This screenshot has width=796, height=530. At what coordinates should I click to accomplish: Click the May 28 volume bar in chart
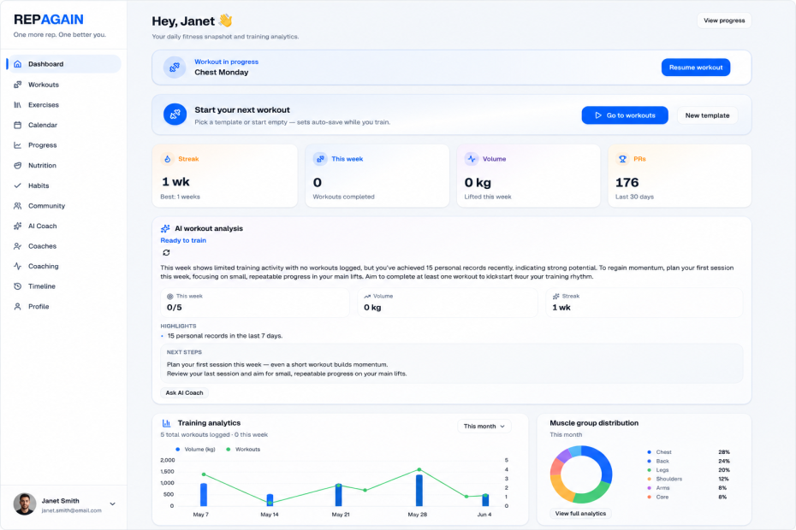click(x=419, y=490)
